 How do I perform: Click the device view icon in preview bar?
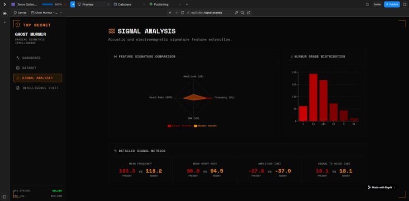point(243,13)
